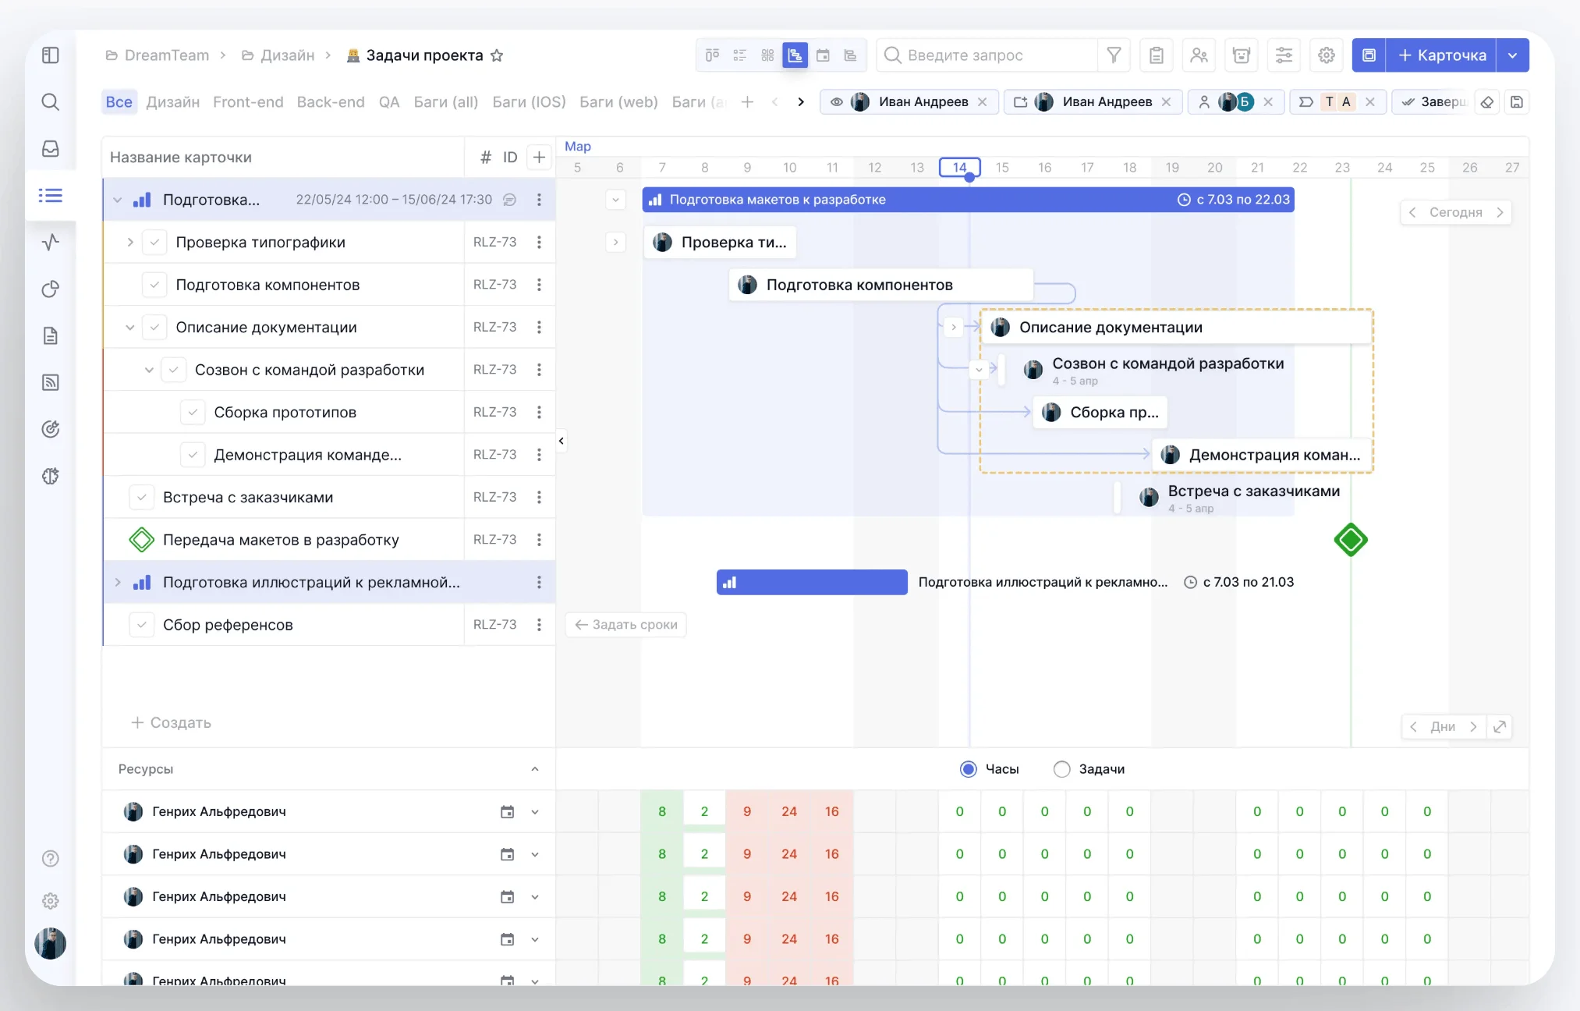
Task: Click the green milestone diamond on timeline
Action: pos(1351,540)
